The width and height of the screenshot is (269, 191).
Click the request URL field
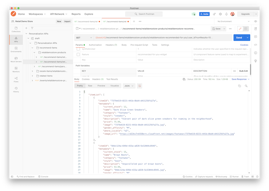click(163, 38)
